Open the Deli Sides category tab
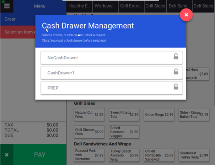Viewport: 215px width, 165px height. coord(203,6)
